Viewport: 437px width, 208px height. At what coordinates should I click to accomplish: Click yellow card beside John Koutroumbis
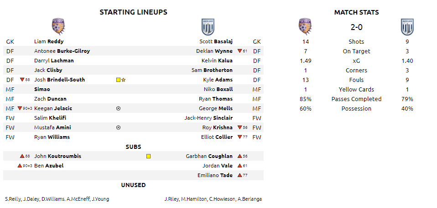click(x=148, y=156)
